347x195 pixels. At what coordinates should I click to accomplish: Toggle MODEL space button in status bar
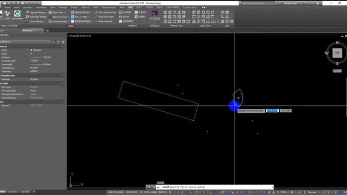[x=163, y=192]
